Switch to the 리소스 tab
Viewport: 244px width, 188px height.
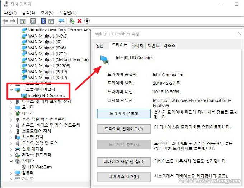(x=169, y=46)
